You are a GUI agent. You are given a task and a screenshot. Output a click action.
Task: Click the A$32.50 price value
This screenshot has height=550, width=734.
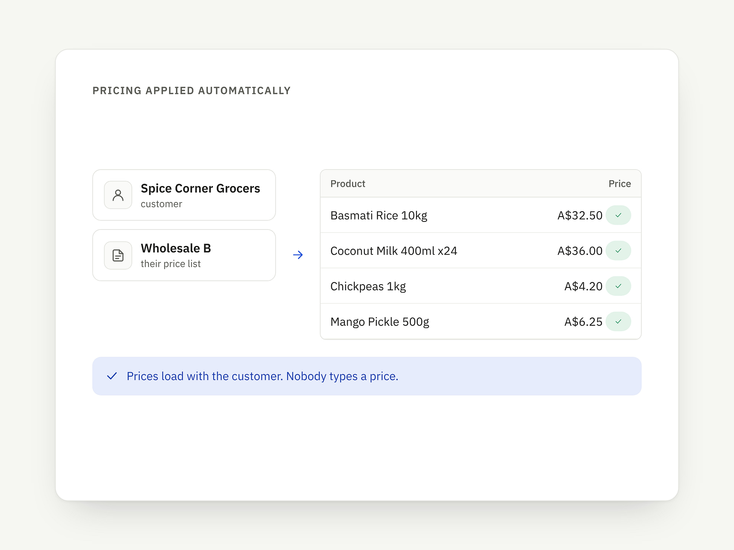point(580,215)
